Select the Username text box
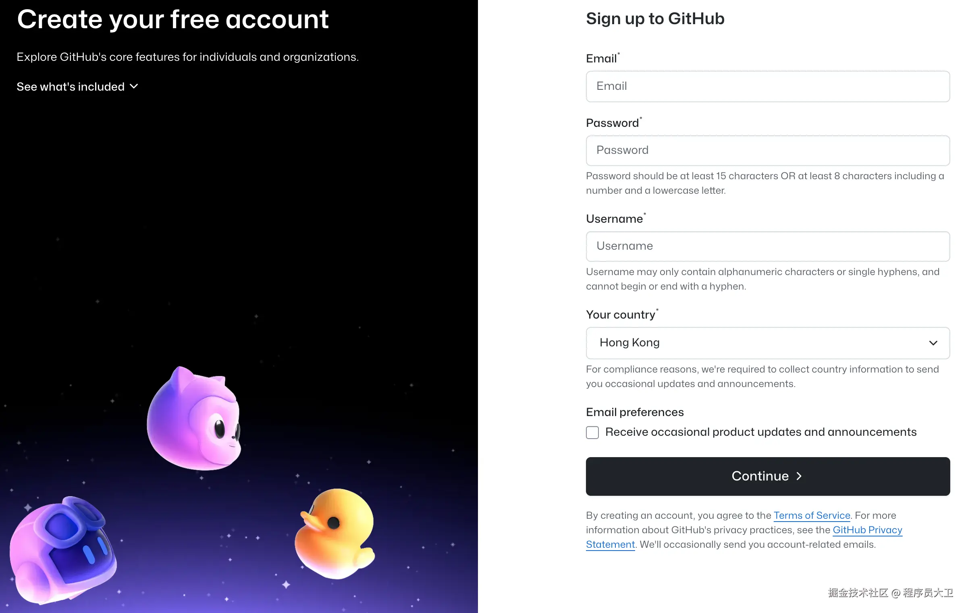Image resolution: width=968 pixels, height=613 pixels. [767, 246]
